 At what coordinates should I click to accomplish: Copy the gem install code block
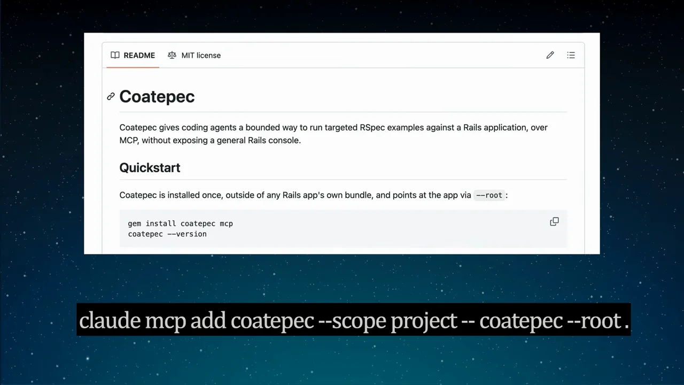[554, 221]
